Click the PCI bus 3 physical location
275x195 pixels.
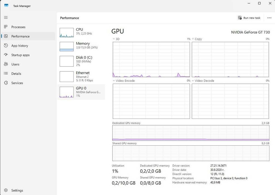pos(229,178)
